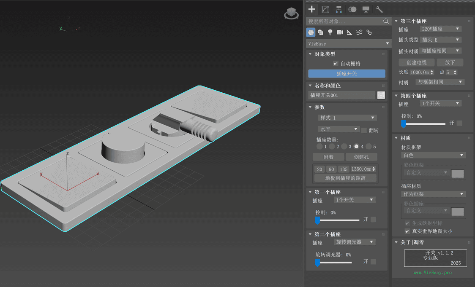Click the 创建电缆 button
The height and width of the screenshot is (287, 475).
416,62
